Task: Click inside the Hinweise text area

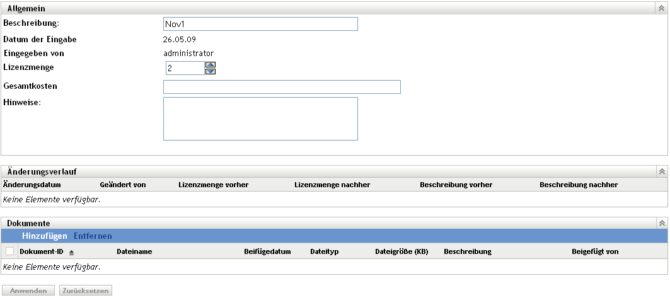Action: point(260,118)
